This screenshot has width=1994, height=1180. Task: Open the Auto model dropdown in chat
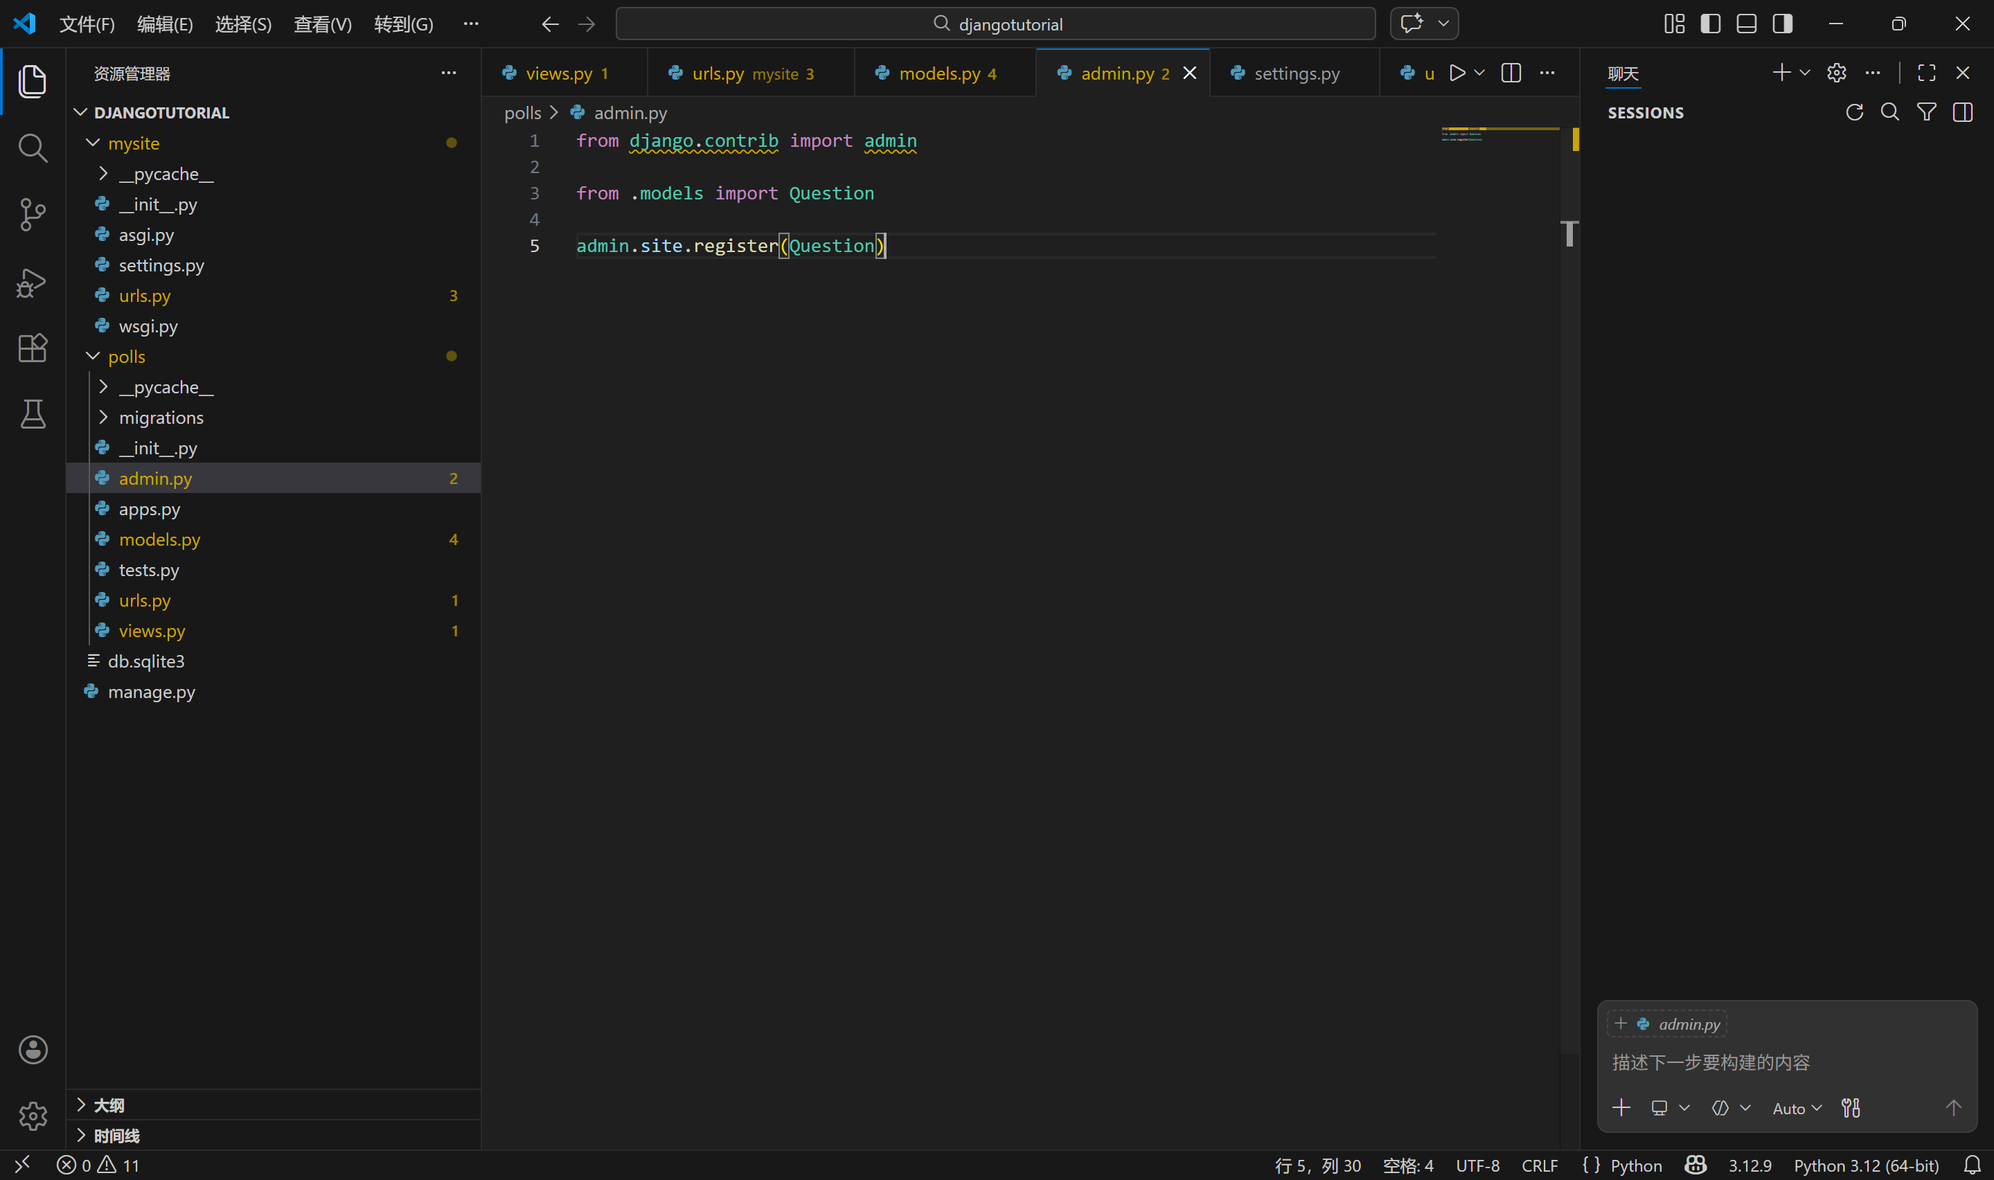coord(1796,1109)
